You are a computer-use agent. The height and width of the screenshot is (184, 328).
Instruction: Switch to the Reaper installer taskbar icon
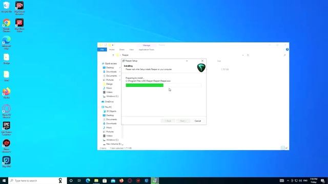[155, 180]
